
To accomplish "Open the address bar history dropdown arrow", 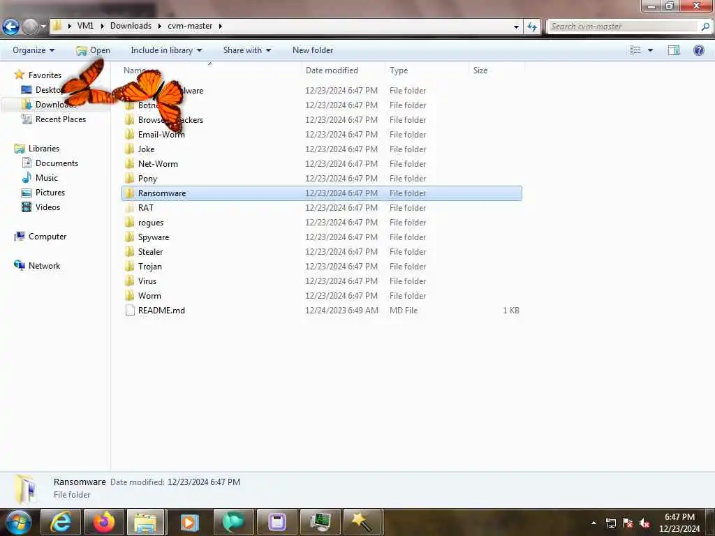I will (x=516, y=27).
